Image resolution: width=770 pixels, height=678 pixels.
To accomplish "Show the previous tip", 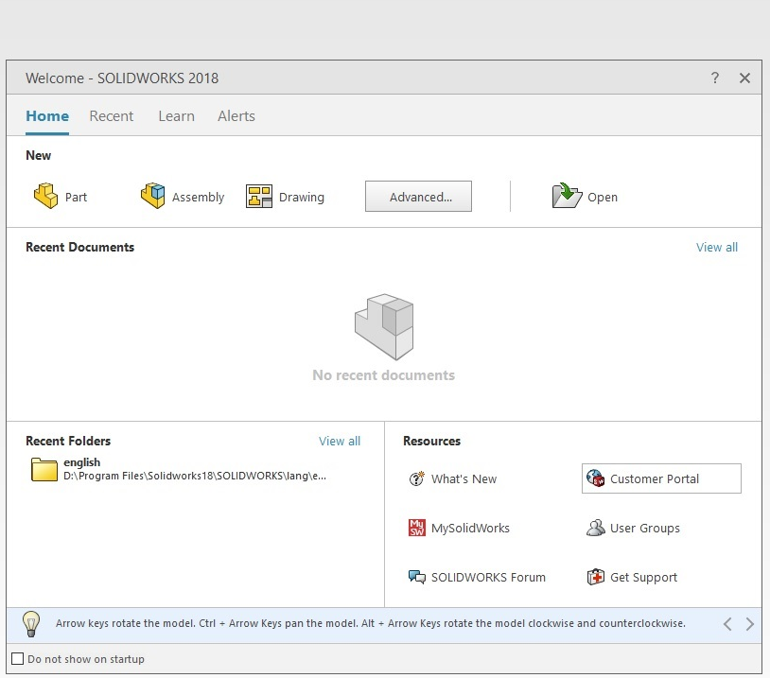I will tap(727, 624).
